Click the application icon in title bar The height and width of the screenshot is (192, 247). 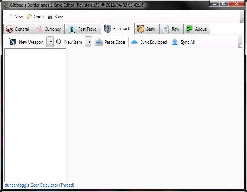click(5, 5)
